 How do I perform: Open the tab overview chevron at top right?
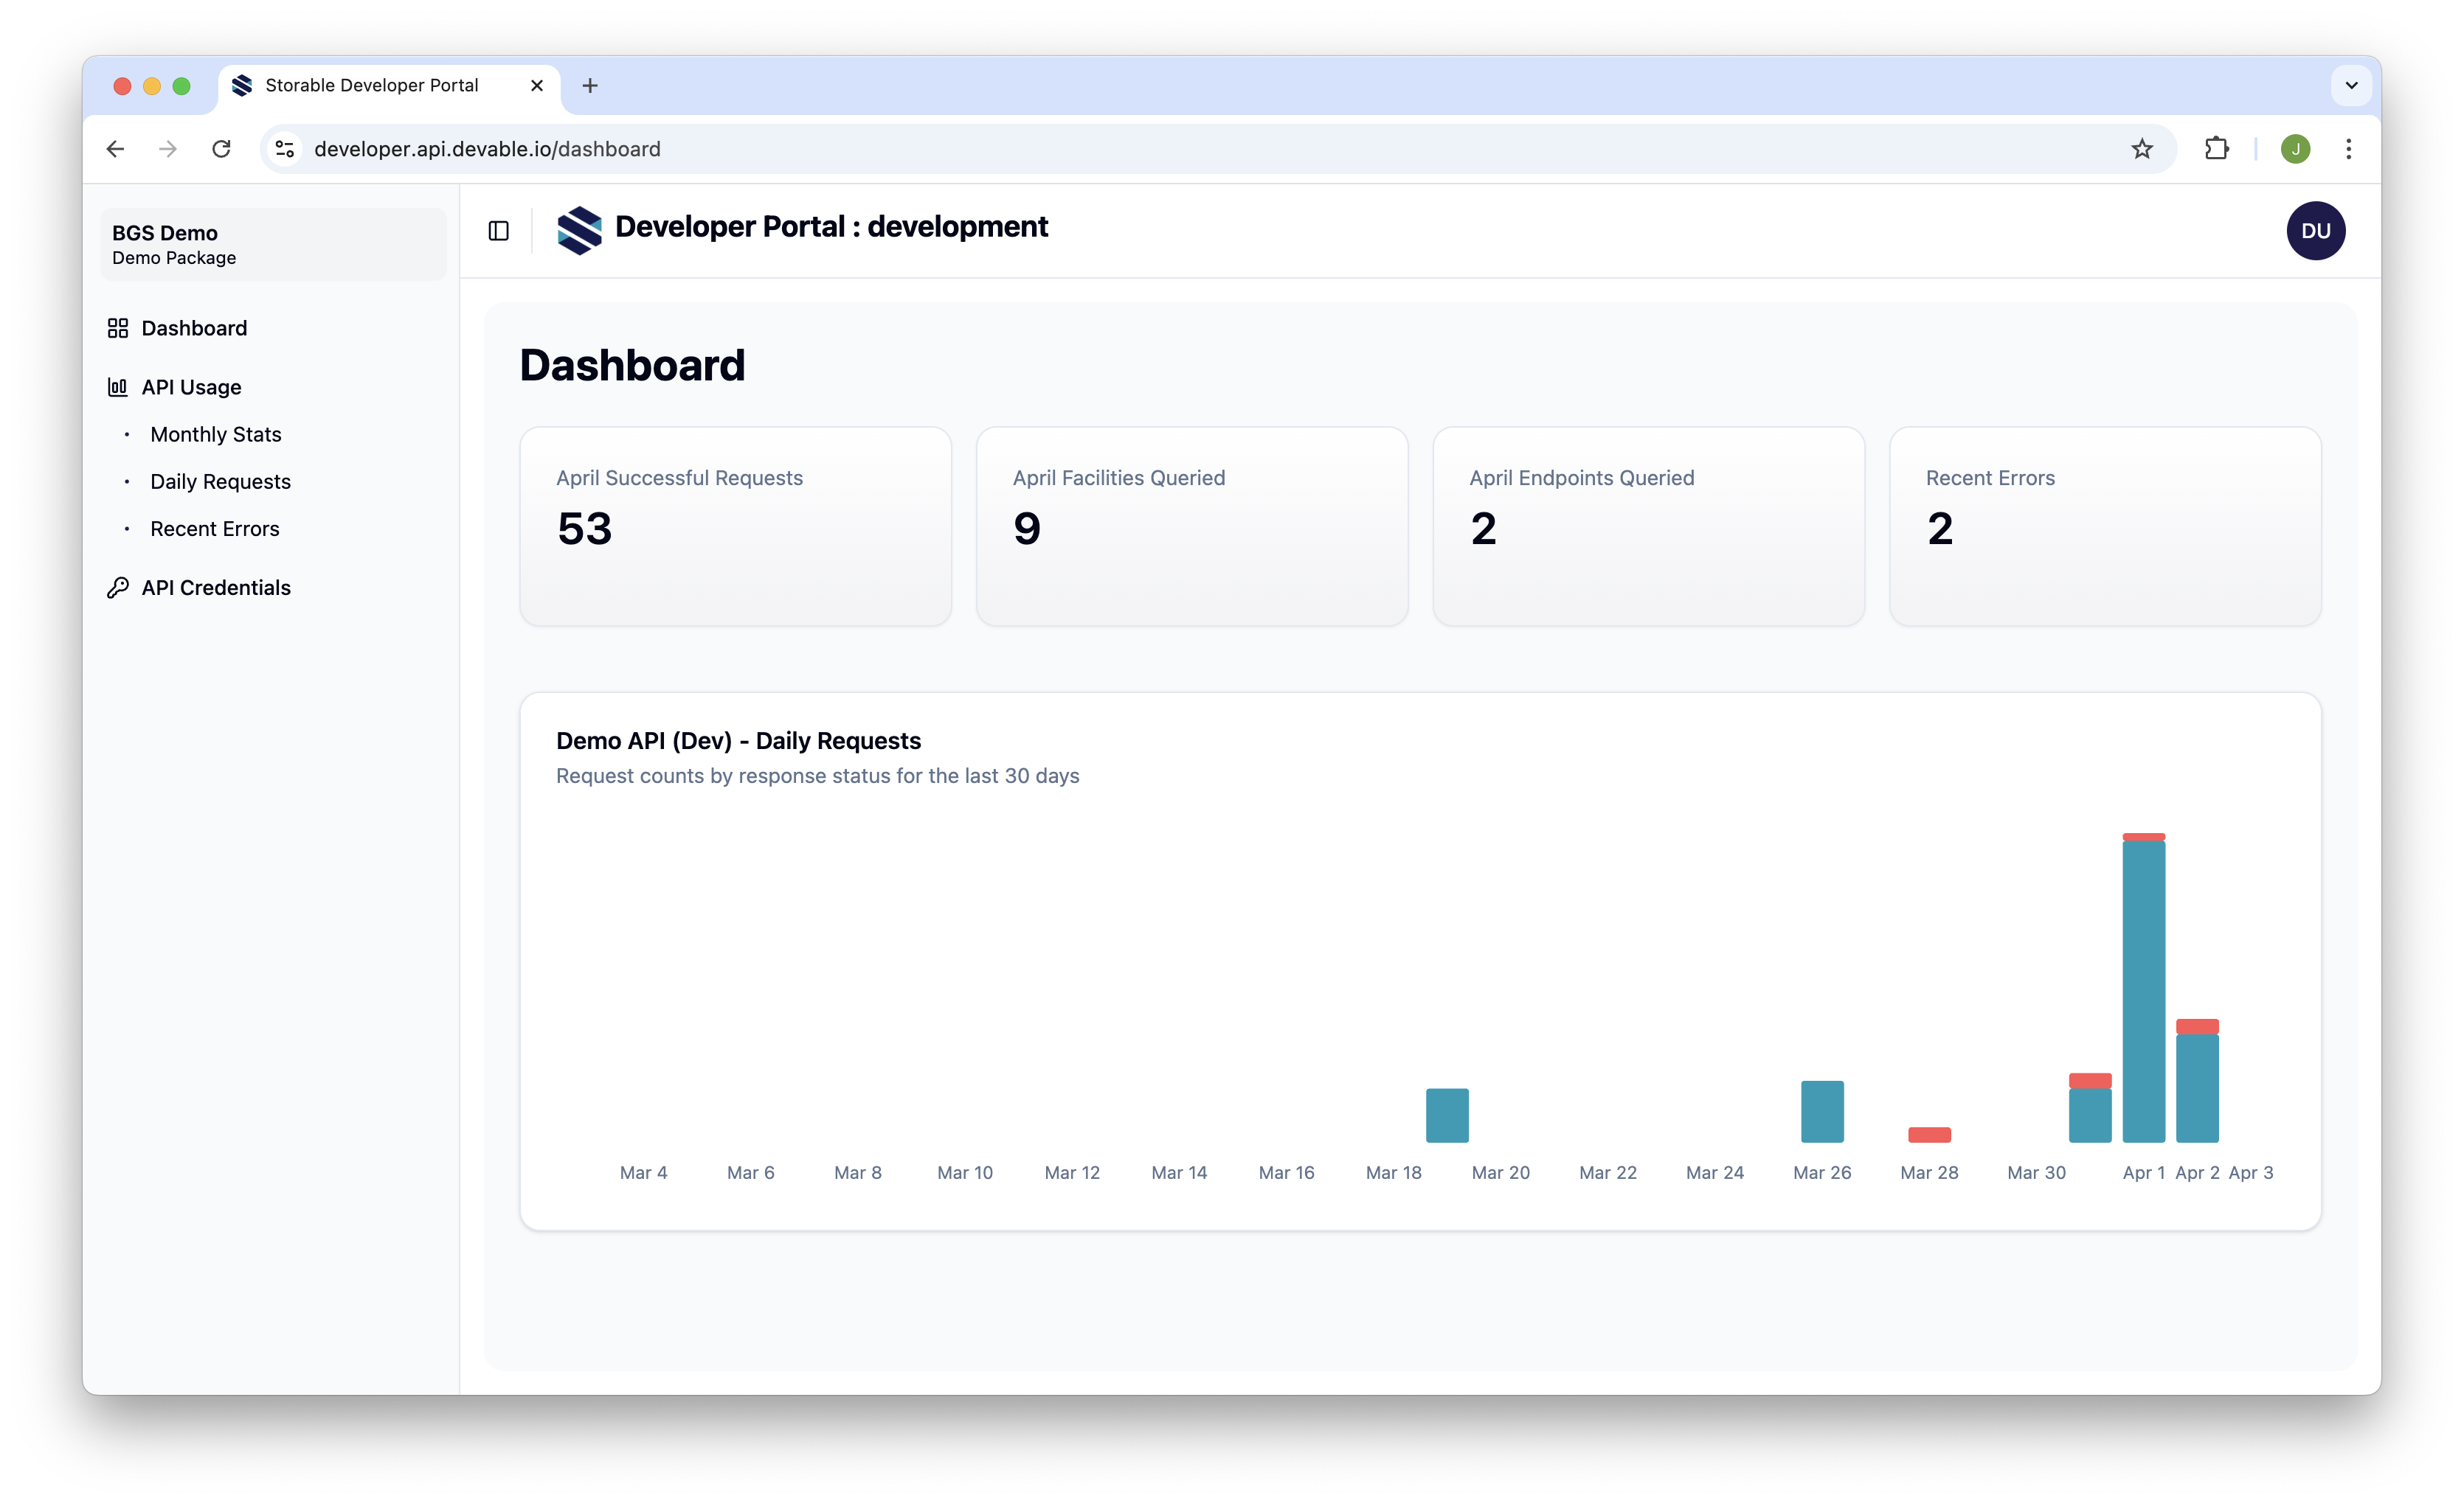[x=2351, y=85]
